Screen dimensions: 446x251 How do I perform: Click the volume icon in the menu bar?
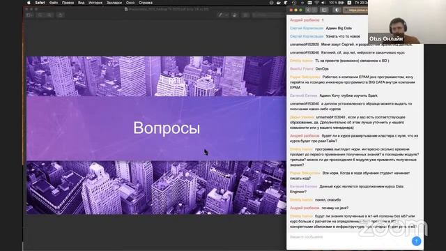(x=323, y=3)
